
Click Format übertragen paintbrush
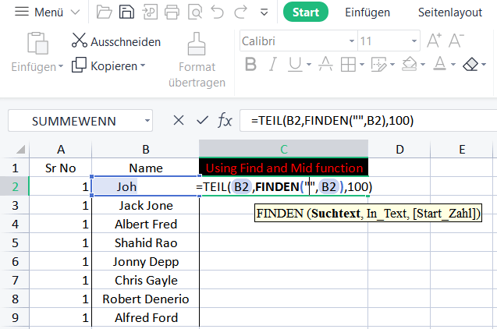click(x=197, y=60)
